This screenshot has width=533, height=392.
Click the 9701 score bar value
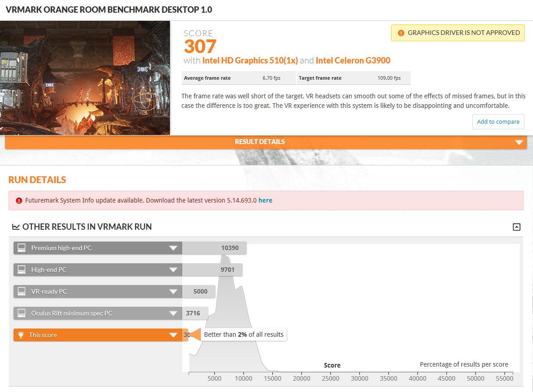228,270
